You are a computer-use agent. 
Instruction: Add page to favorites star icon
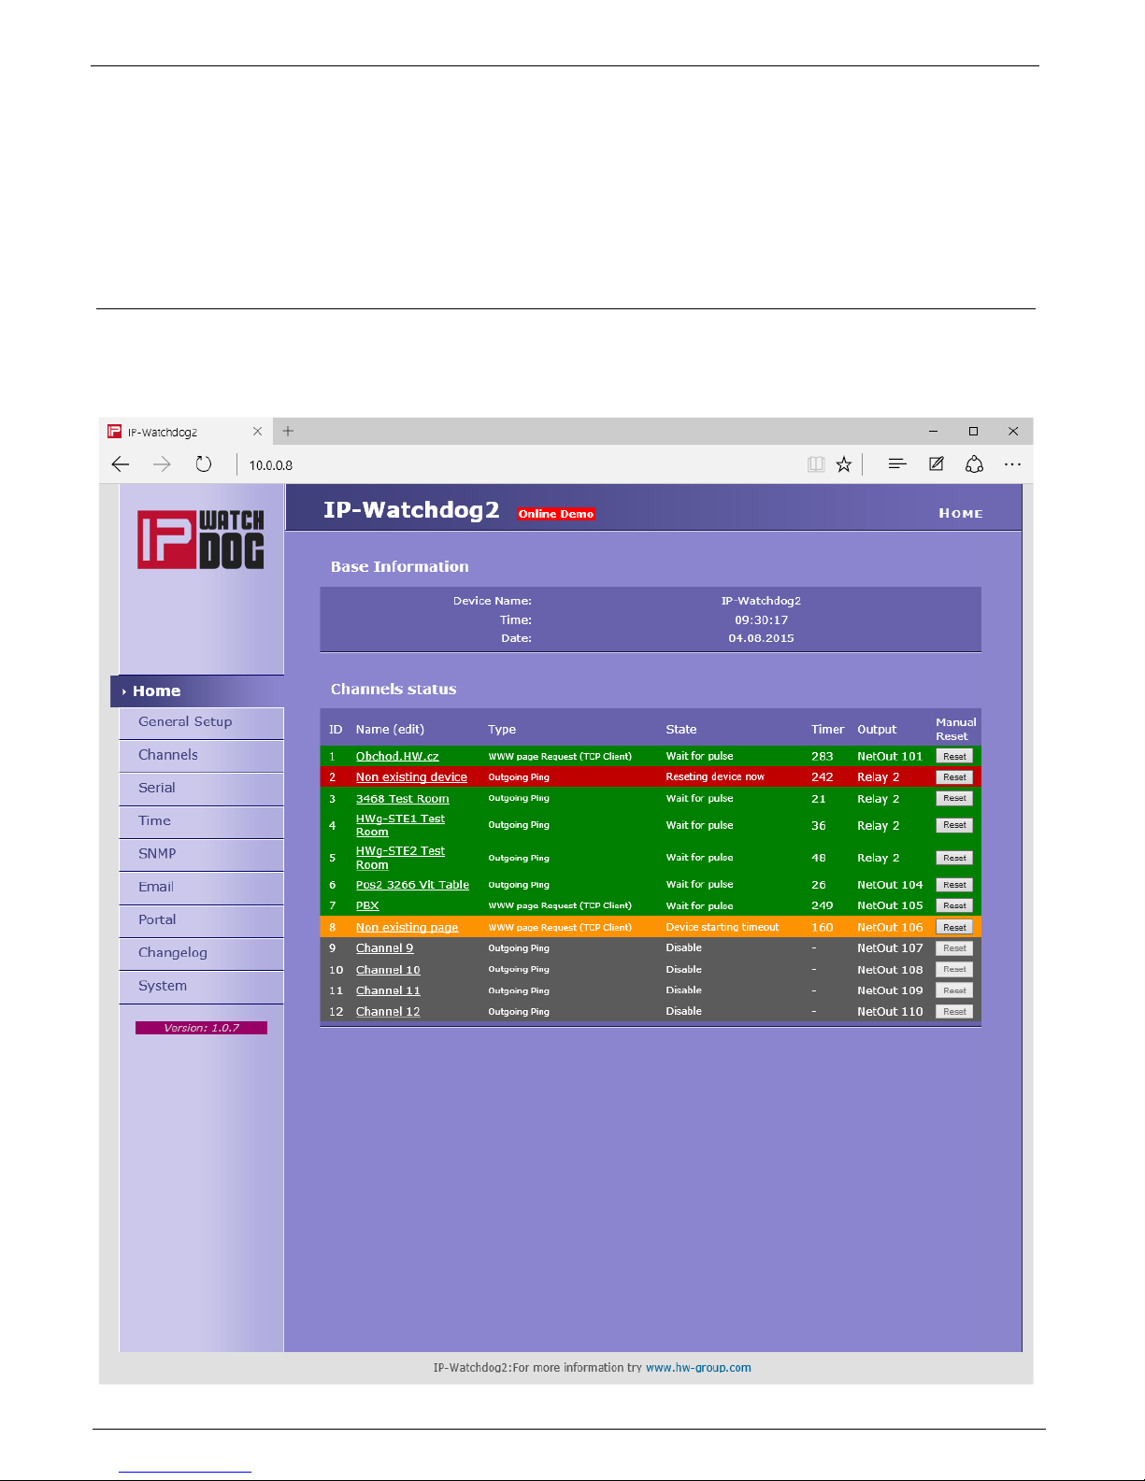[x=844, y=464]
